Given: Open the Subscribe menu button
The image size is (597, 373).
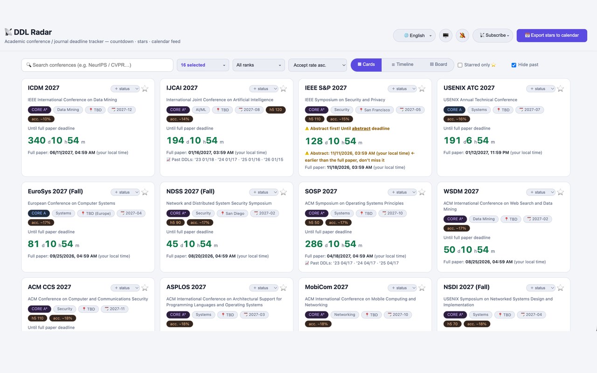Looking at the screenshot, I should [493, 35].
